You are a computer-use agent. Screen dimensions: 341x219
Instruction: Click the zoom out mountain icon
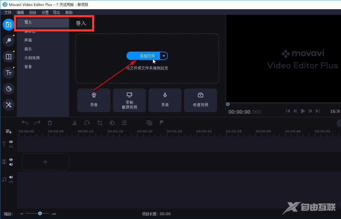22,214
